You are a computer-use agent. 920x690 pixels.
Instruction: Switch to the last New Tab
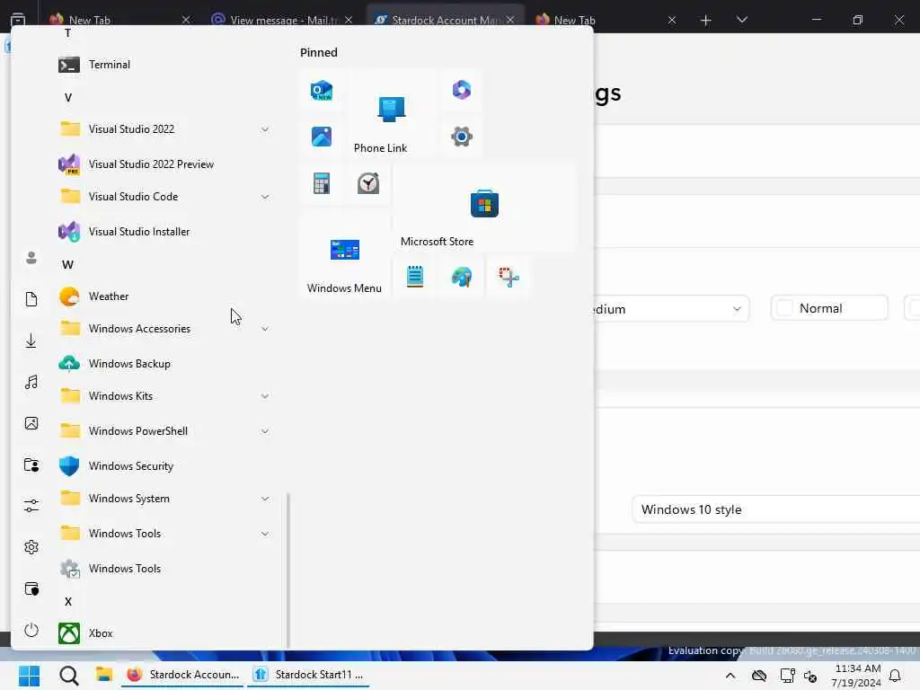[x=606, y=20]
